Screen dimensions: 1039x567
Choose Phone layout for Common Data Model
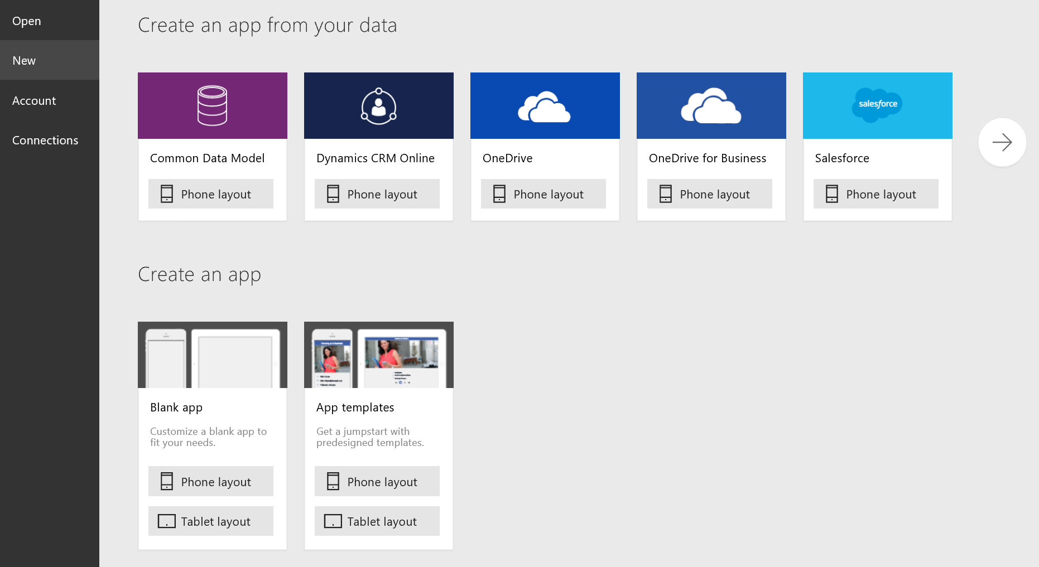point(211,194)
